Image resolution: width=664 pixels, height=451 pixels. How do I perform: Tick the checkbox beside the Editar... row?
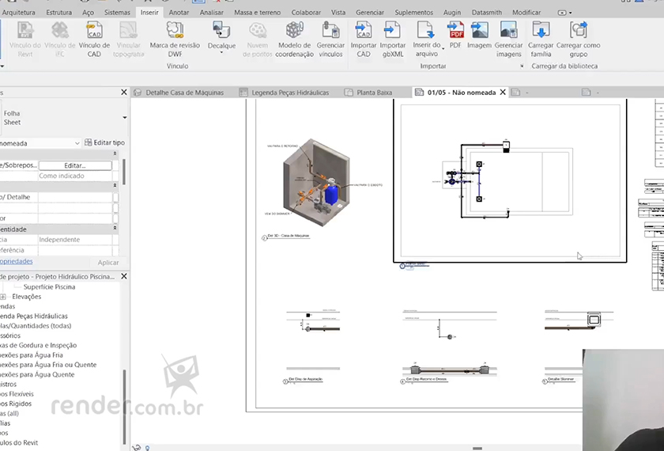click(x=115, y=165)
